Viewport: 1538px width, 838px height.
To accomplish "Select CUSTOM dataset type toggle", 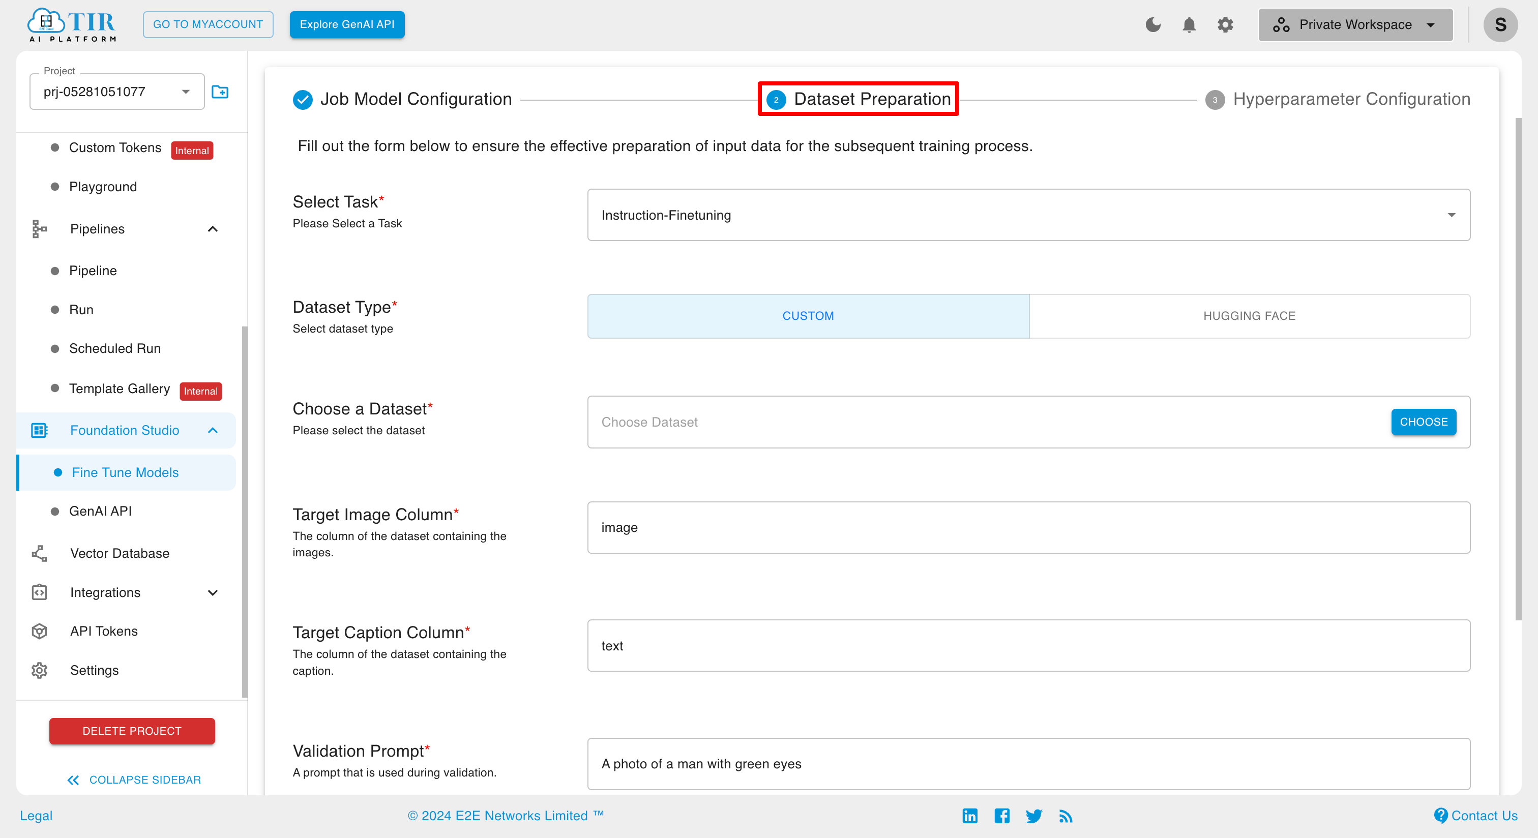I will point(807,316).
